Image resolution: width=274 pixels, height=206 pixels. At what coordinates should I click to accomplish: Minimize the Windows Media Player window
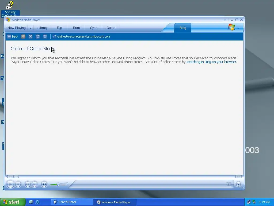point(232,20)
